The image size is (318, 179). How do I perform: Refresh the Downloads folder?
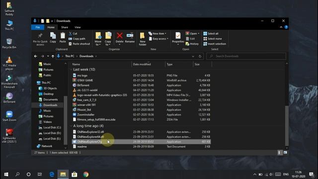[200, 56]
